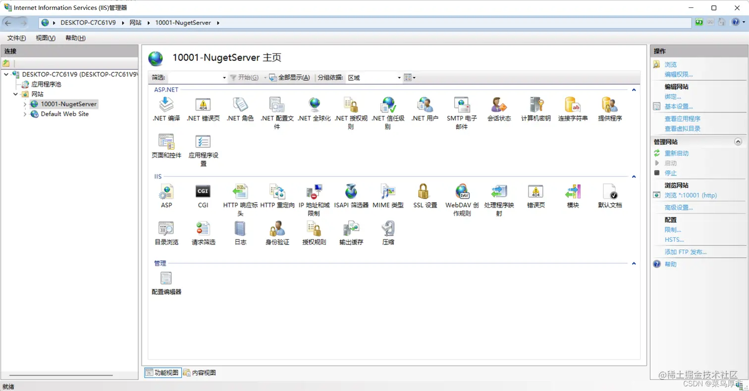Open the 授权规则 icon in IIS group
Image resolution: width=749 pixels, height=391 pixels.
[314, 228]
